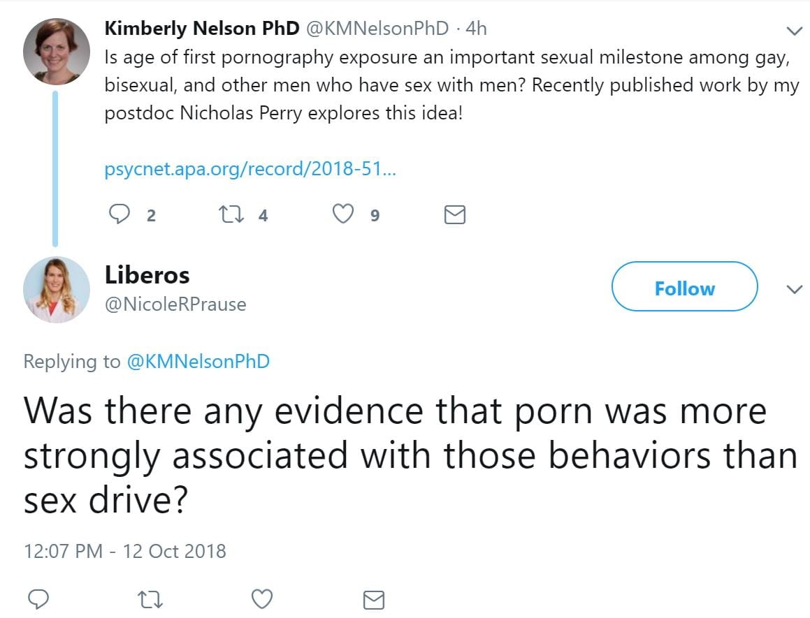Expand the options chevron beside the Follow button
Viewport: 810px width, 618px height.
(x=794, y=289)
